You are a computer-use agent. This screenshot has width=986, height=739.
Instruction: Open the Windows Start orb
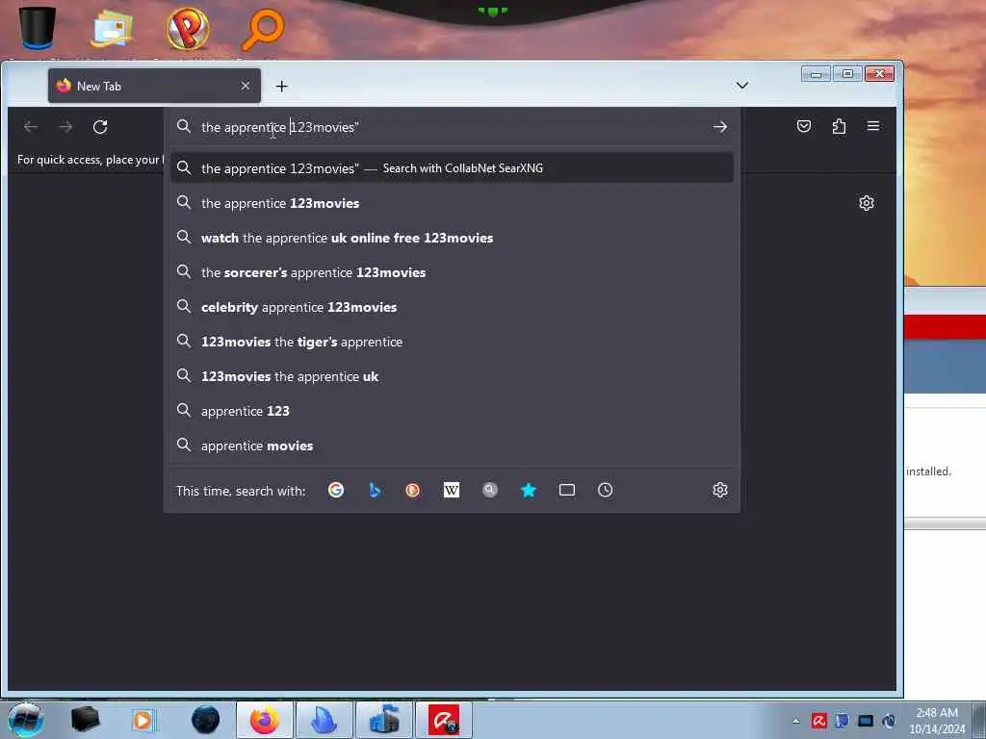point(25,720)
